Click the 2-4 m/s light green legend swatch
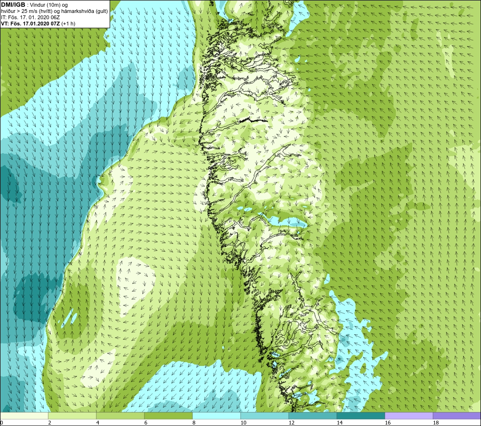Viewport: 481px width, 426px height. 72,416
